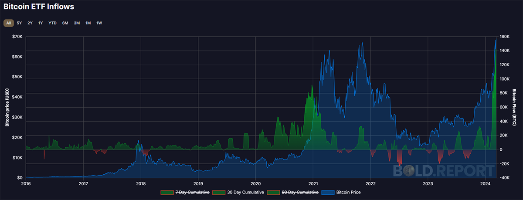Show the last 3M of data
Image resolution: width=523 pixels, height=200 pixels.
77,23
